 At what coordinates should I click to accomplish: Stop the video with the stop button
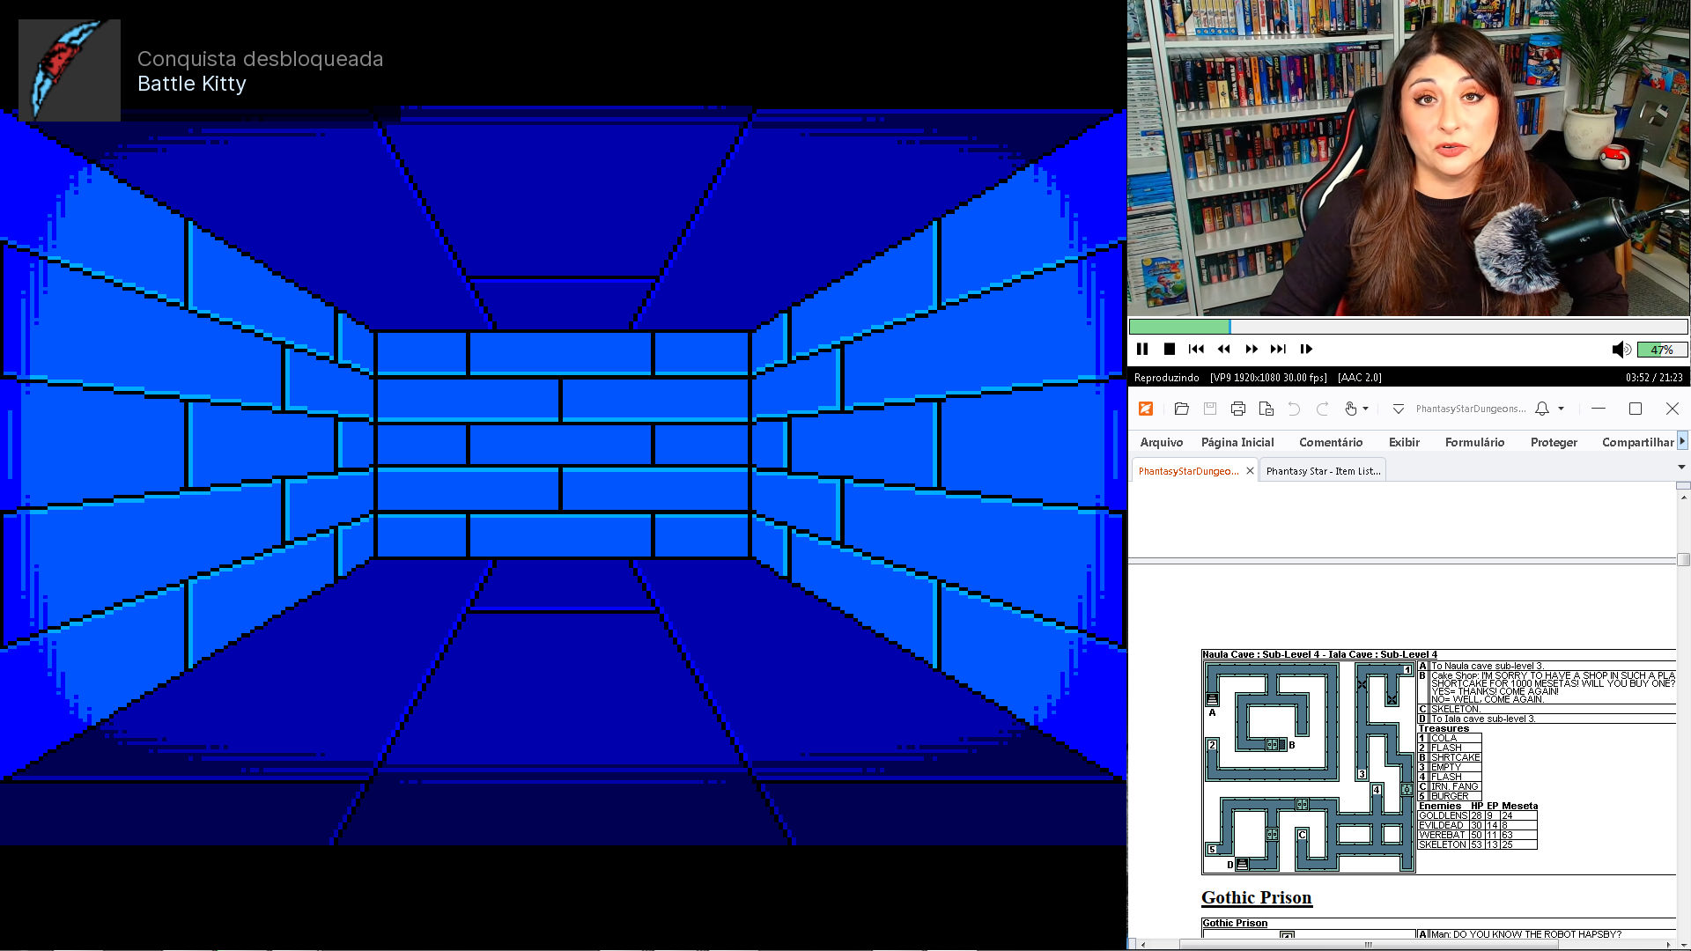click(1170, 350)
